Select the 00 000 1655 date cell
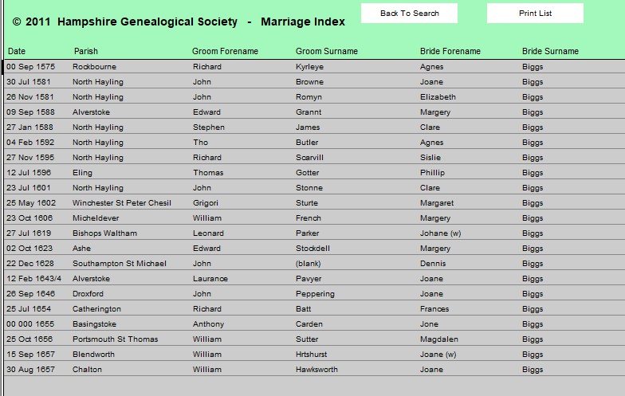The width and height of the screenshot is (625, 396). coord(30,324)
